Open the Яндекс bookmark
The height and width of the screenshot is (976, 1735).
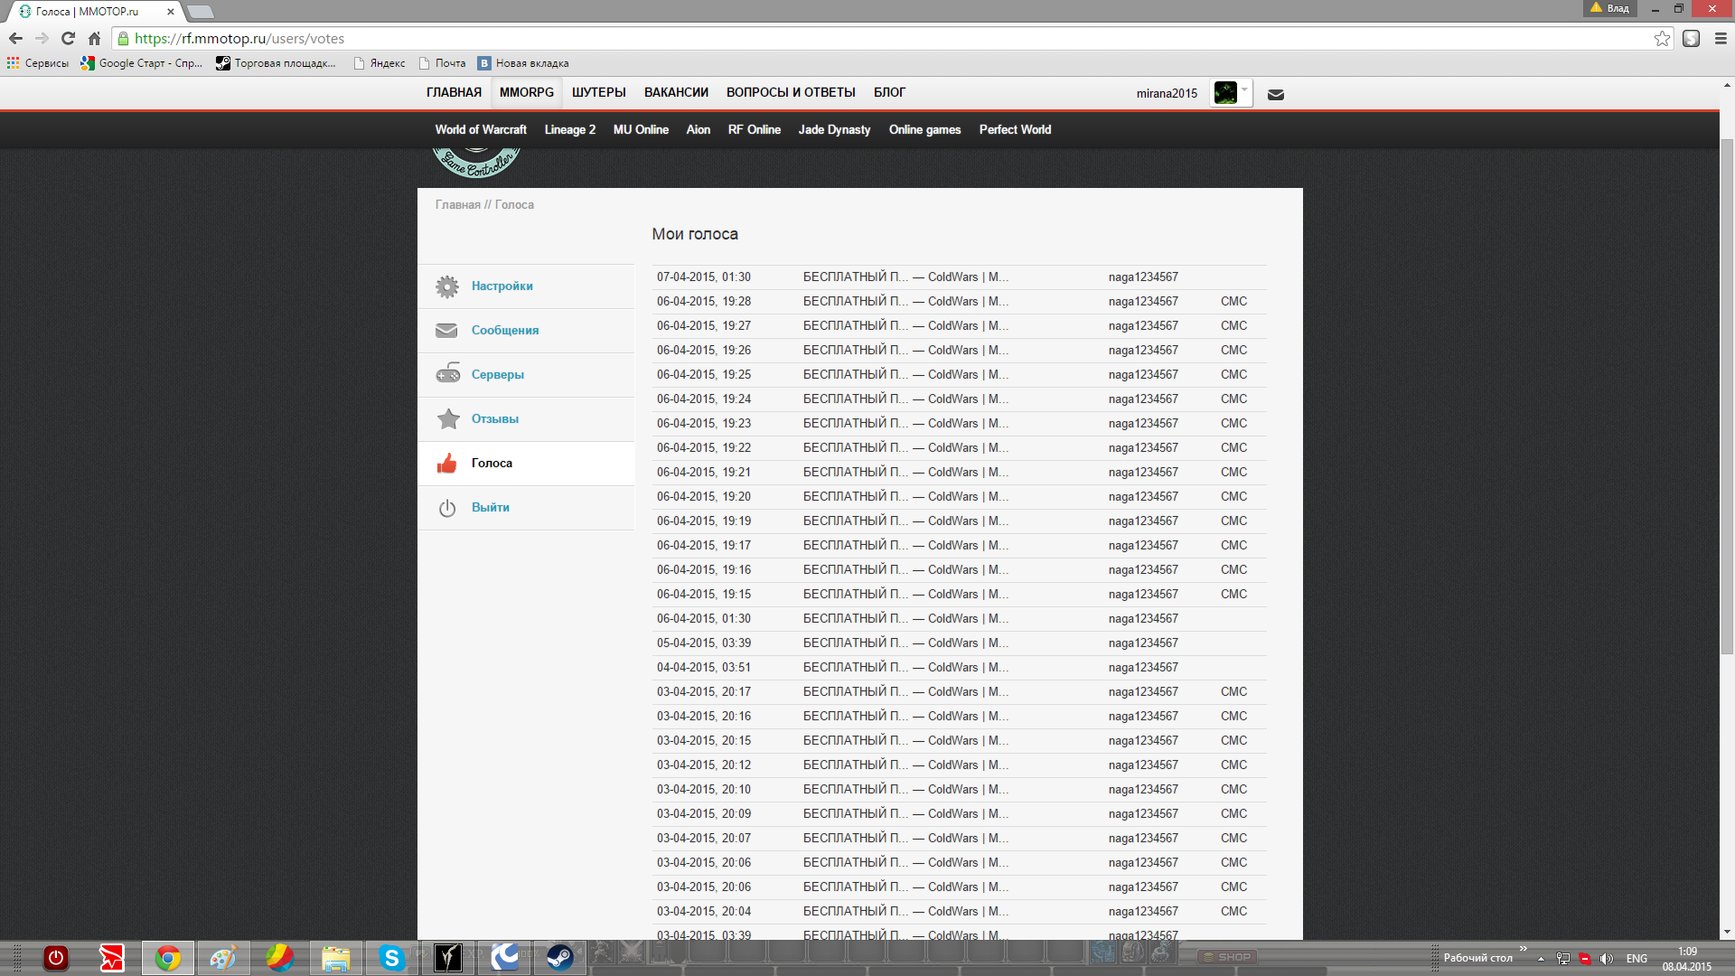point(380,63)
